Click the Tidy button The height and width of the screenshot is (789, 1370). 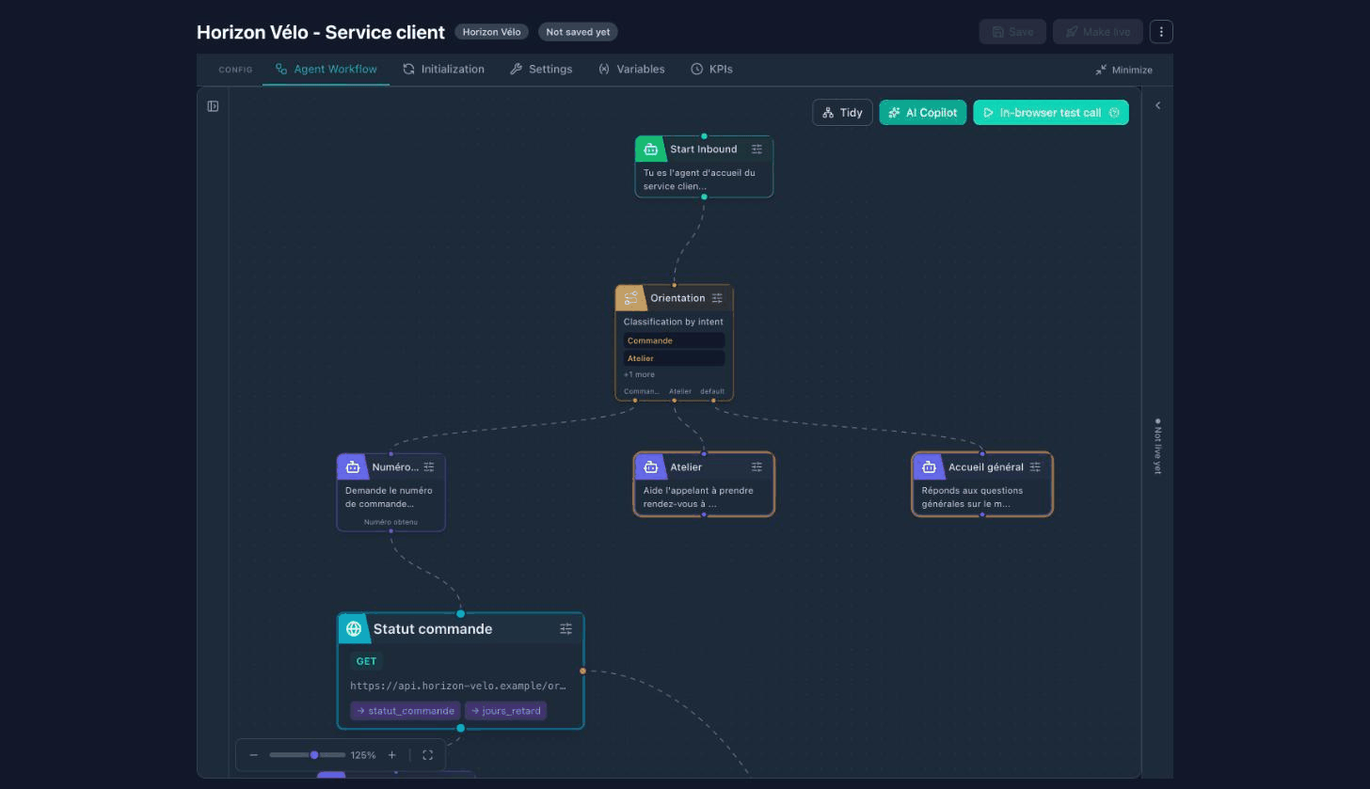842,113
